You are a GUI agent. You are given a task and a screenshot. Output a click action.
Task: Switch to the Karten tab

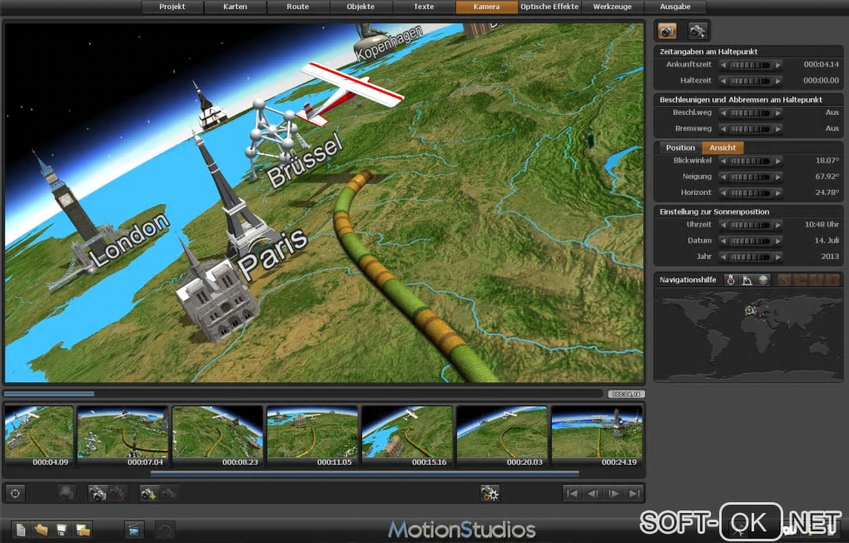pos(235,7)
